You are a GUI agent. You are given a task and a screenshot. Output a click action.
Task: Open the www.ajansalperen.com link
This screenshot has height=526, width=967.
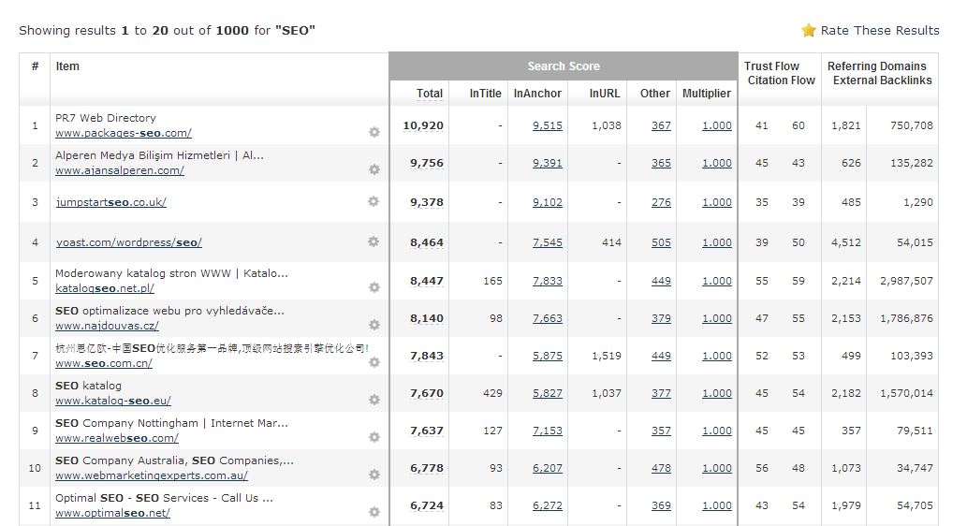point(120,171)
